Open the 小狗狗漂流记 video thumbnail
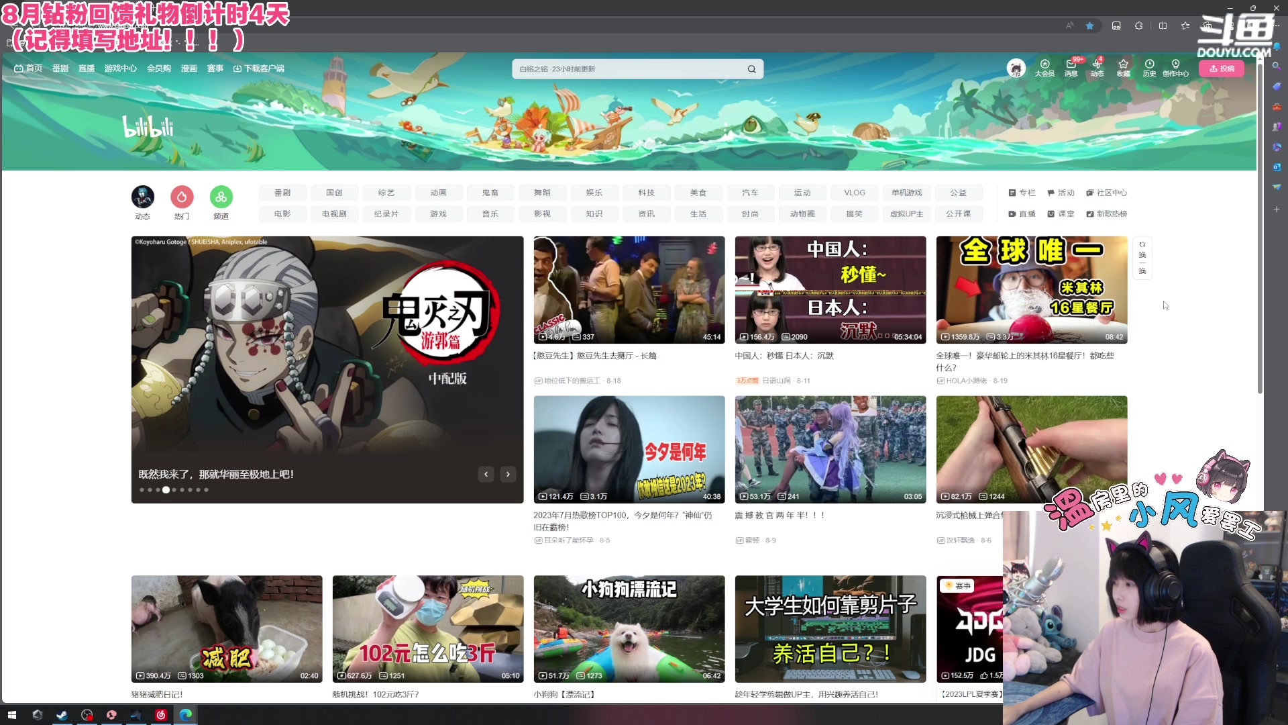Image resolution: width=1288 pixels, height=725 pixels. 629,628
